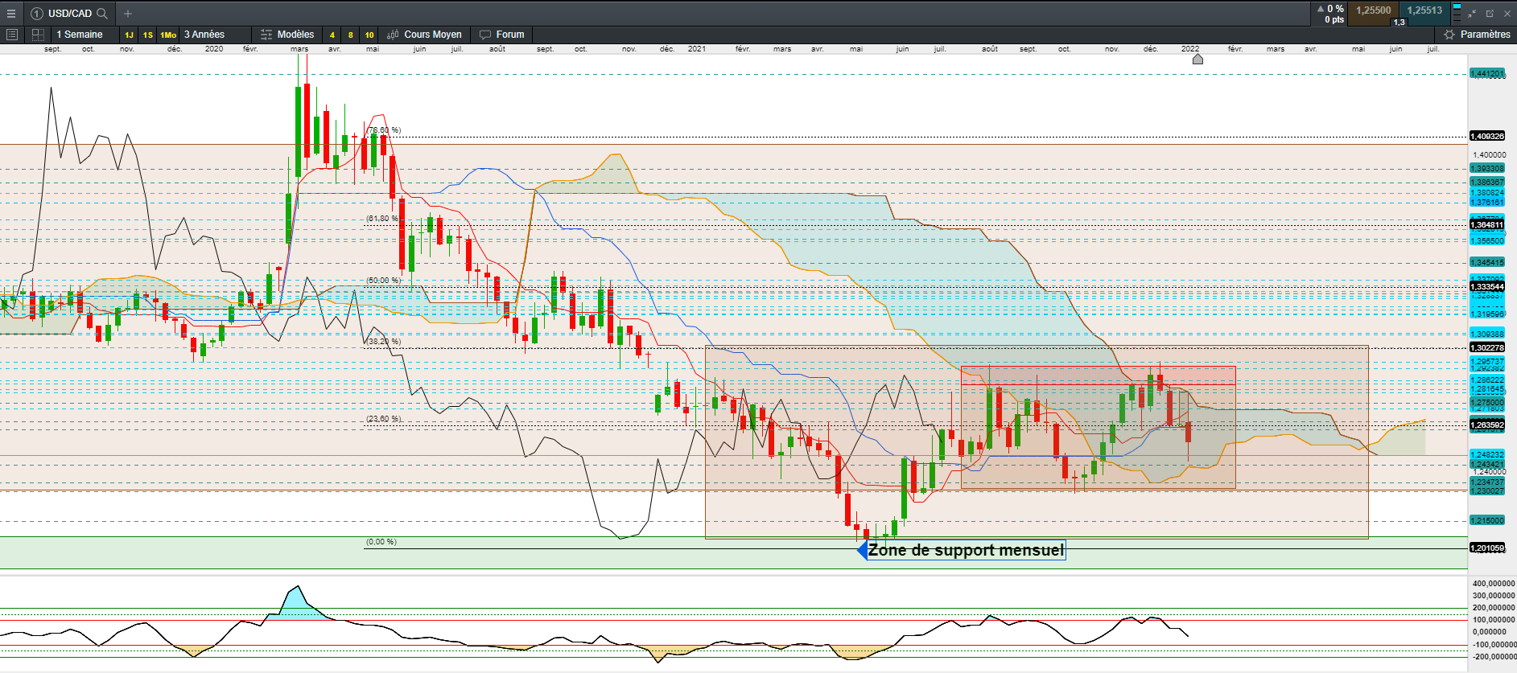This screenshot has width=1517, height=673.
Task: Open Paramètres gear settings
Action: click(1477, 35)
